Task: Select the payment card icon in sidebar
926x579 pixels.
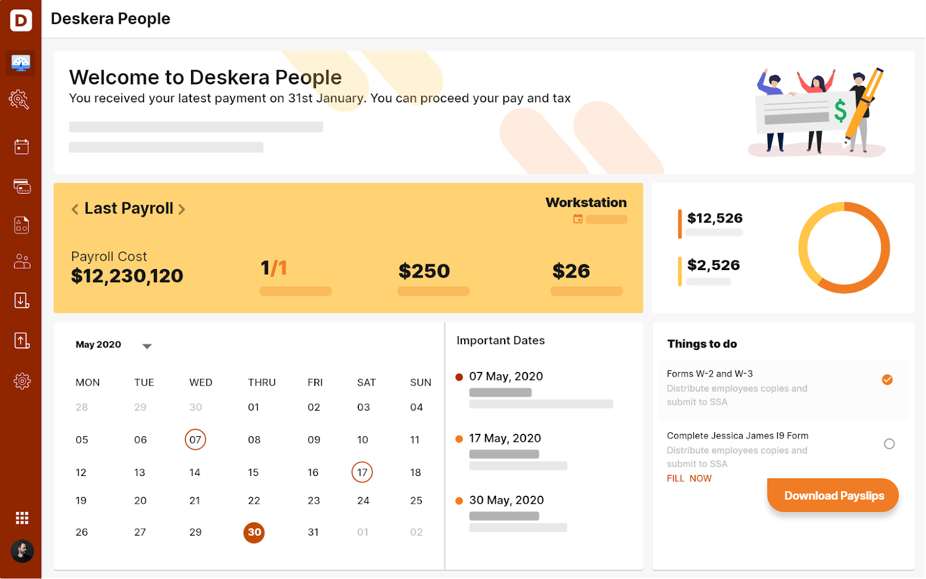Action: point(21,186)
